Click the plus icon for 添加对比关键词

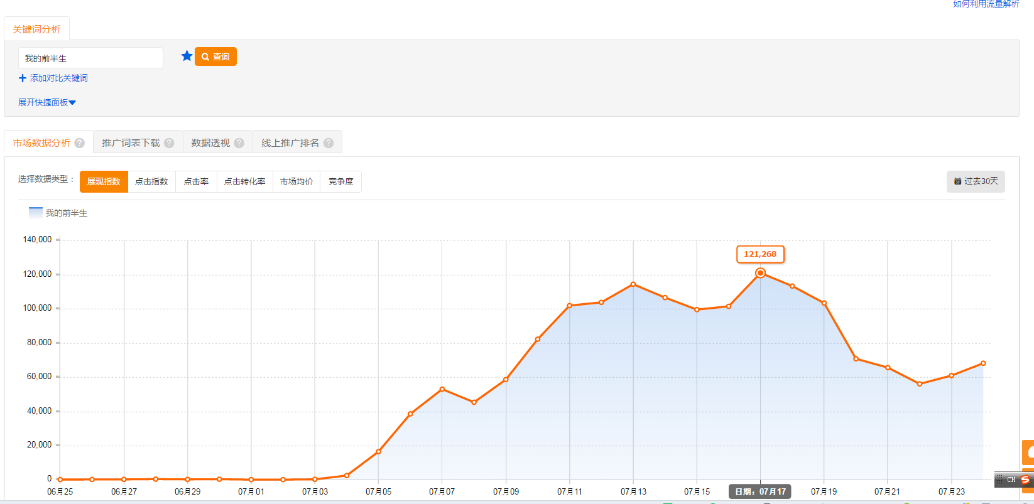point(23,78)
